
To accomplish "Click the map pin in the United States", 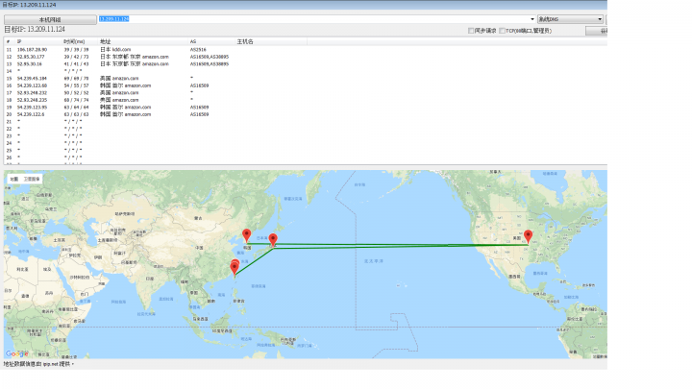I will click(x=528, y=236).
